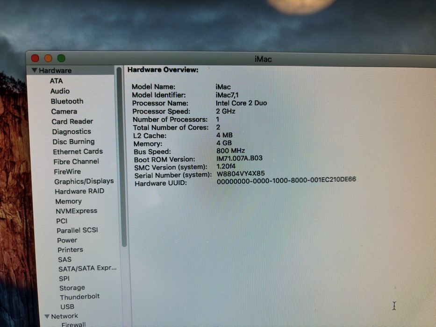Open Ethernet Cards section
The height and width of the screenshot is (327, 436).
pyautogui.click(x=78, y=151)
